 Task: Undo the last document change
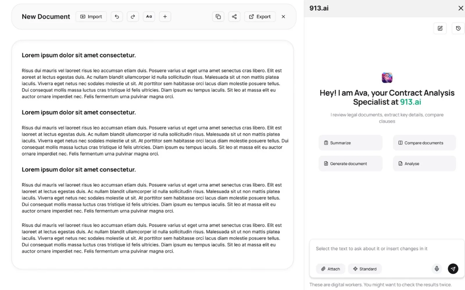pyautogui.click(x=117, y=17)
